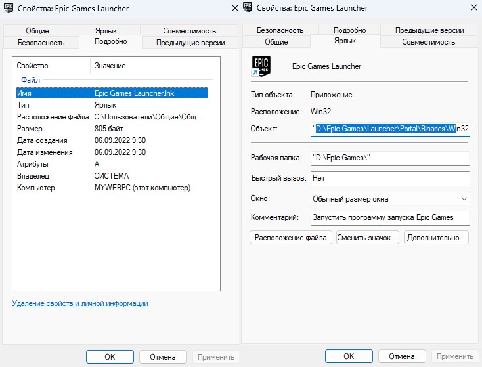Open Предыдущие версии tab in the right window
This screenshot has height=367, width=482.
coord(429,30)
